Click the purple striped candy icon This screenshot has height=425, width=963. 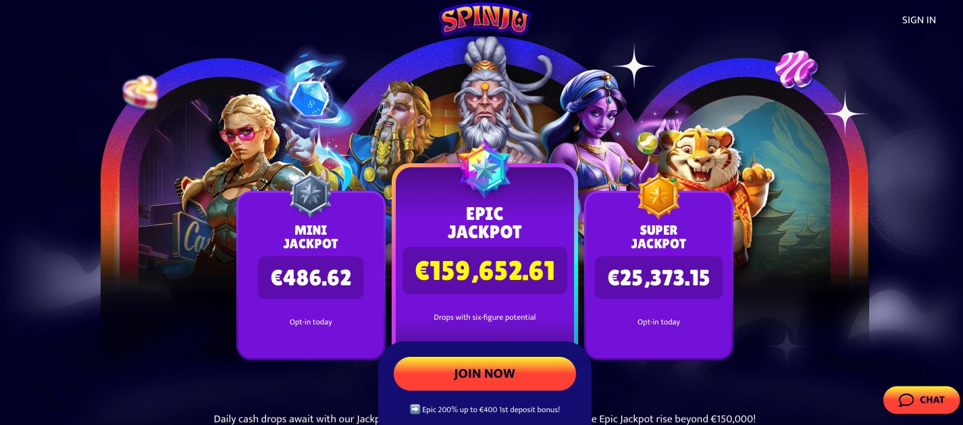(x=796, y=69)
